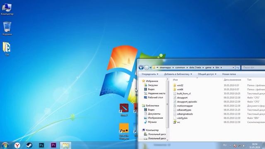Open Photoshop from the taskbar
Screen dimensions: 265x149
(x=41, y=145)
